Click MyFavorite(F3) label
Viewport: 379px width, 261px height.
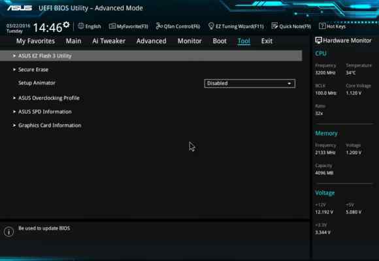click(133, 26)
